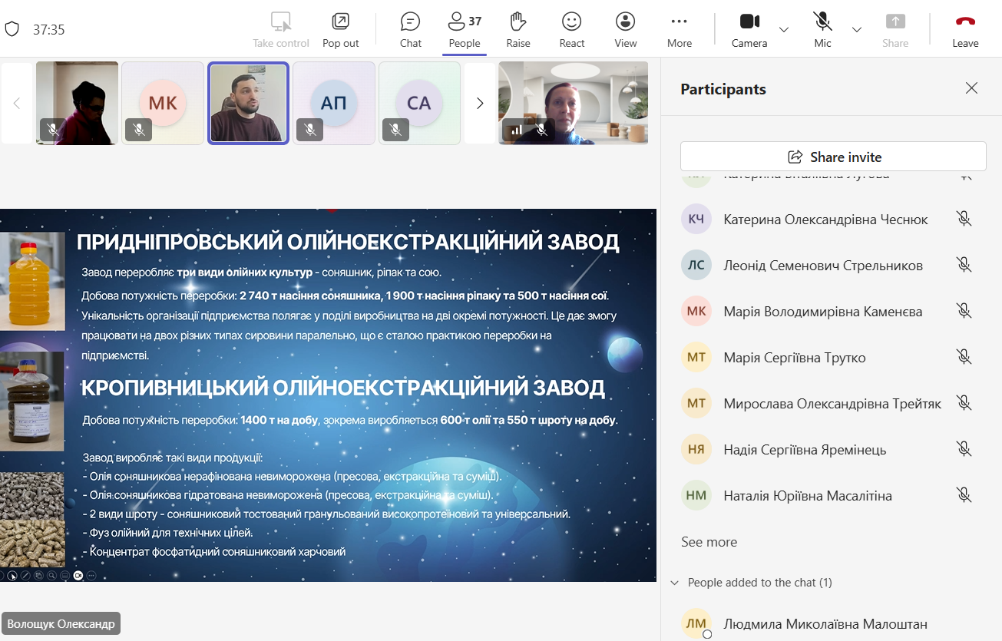1002x641 pixels.
Task: Select Марія Сергіївна Трутко in participant list
Action: coord(794,358)
